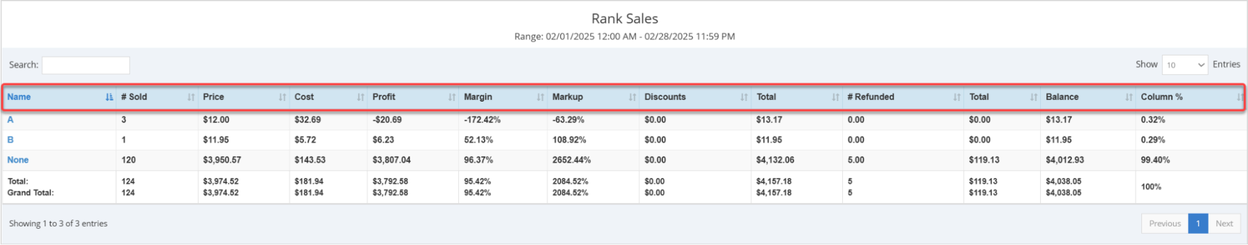
Task: Select total cell $4,132.06
Action: [x=775, y=160]
